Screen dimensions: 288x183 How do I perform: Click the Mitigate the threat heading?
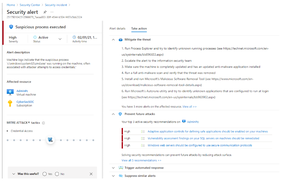[x=138, y=40]
